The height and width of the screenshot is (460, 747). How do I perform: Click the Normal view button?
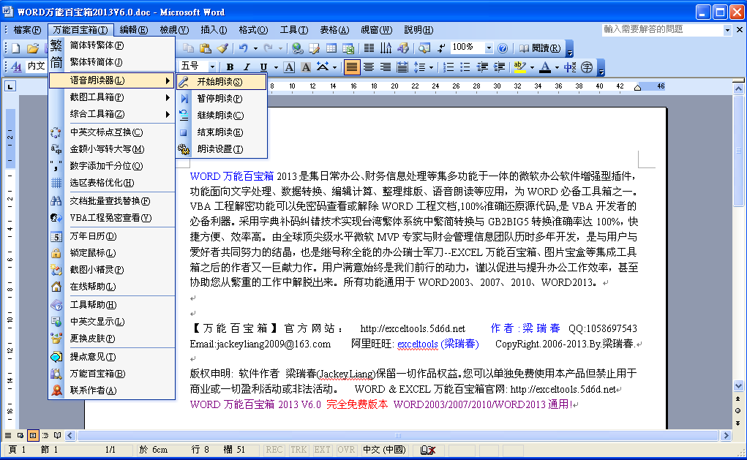(8, 435)
